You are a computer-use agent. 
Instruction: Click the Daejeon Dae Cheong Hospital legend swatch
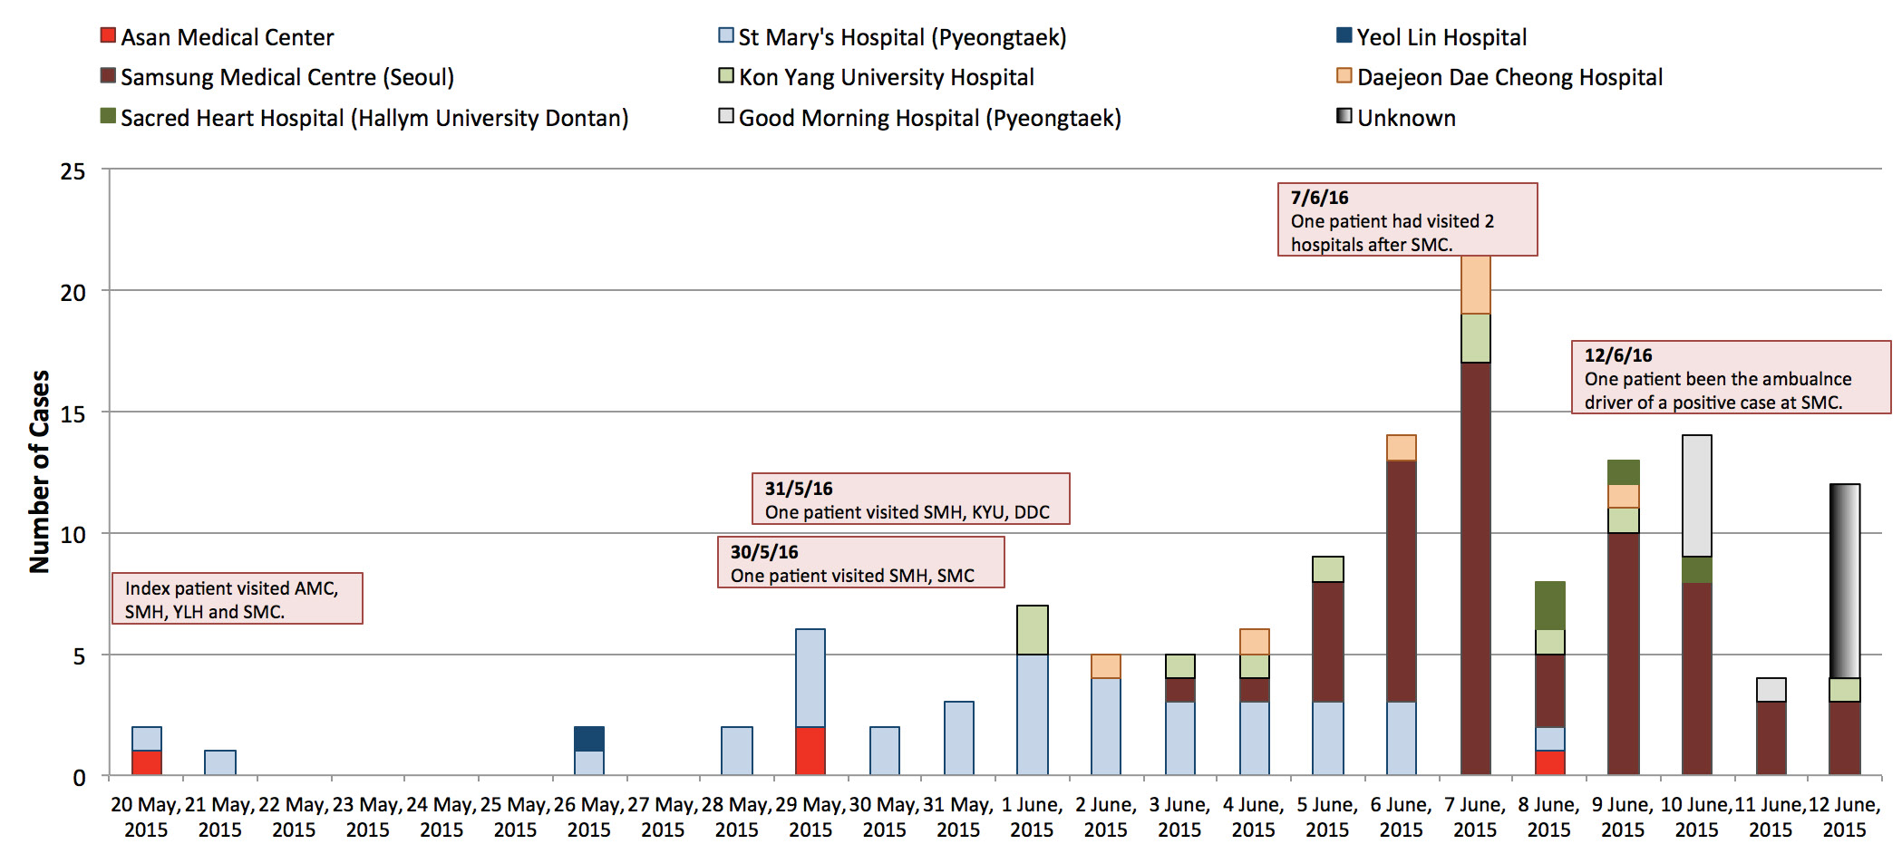coord(1344,76)
